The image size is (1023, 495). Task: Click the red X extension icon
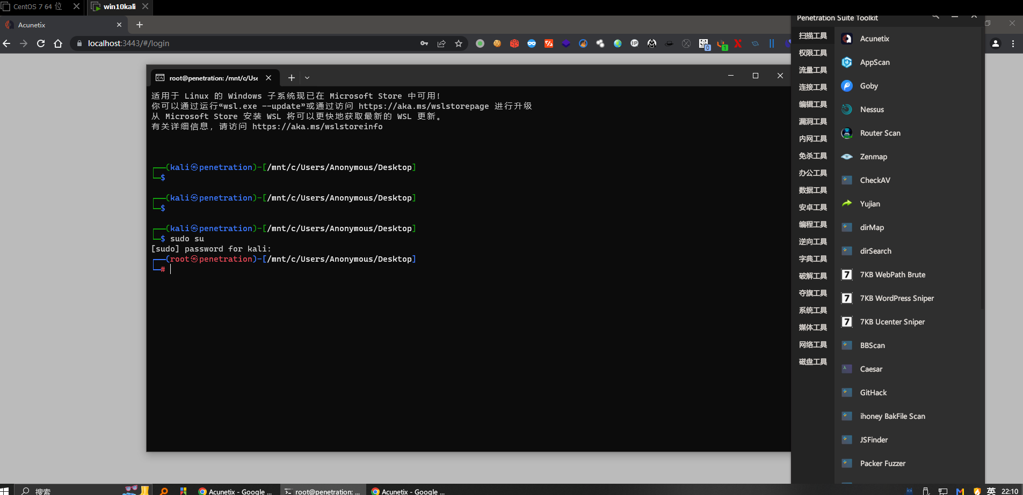pos(738,43)
